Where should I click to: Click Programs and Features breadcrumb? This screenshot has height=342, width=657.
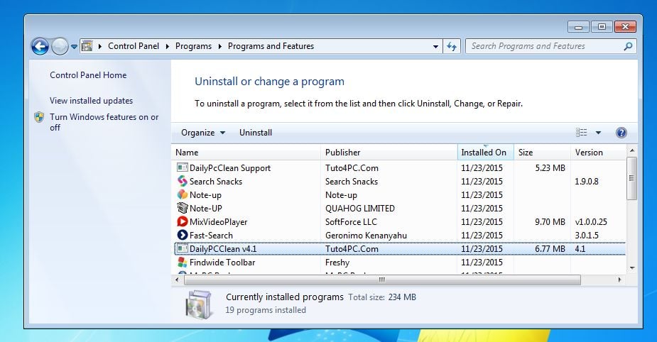click(271, 46)
